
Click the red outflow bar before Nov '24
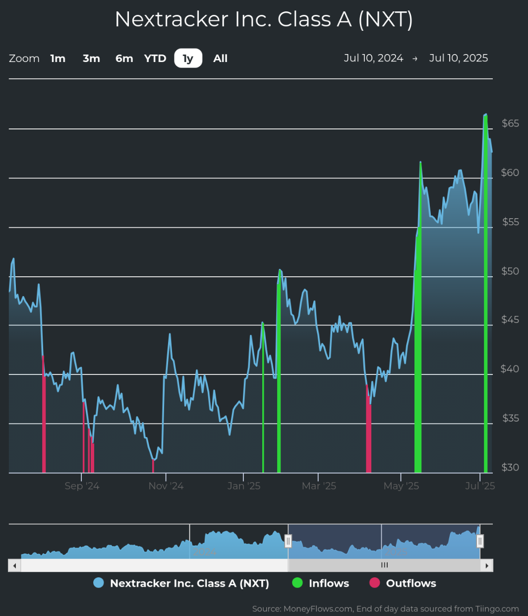click(153, 466)
